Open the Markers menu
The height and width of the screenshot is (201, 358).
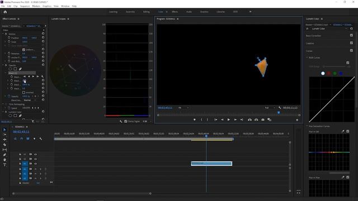coord(36,6)
